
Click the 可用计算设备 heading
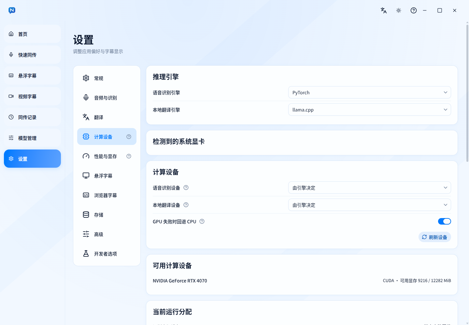172,266
